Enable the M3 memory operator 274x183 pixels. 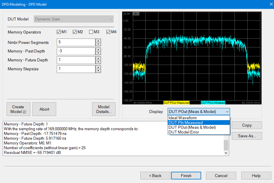point(91,32)
